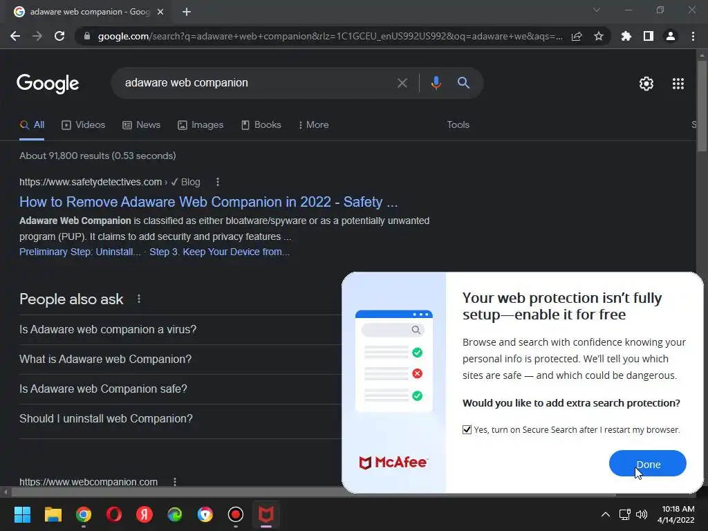Screen dimensions: 708x531
Task: Open How to Remove Adaware Web Companion link
Action: pyautogui.click(x=209, y=202)
